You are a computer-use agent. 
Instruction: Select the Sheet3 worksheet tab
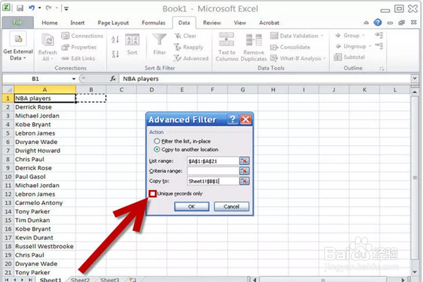point(109,279)
